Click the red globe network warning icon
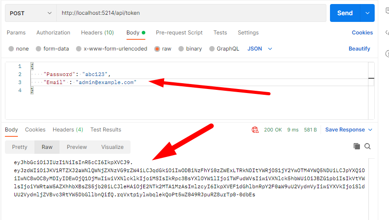This screenshot has width=389, height=220. click(x=255, y=130)
